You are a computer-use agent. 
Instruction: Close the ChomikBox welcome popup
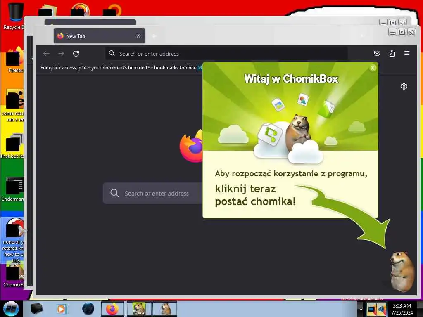(373, 68)
